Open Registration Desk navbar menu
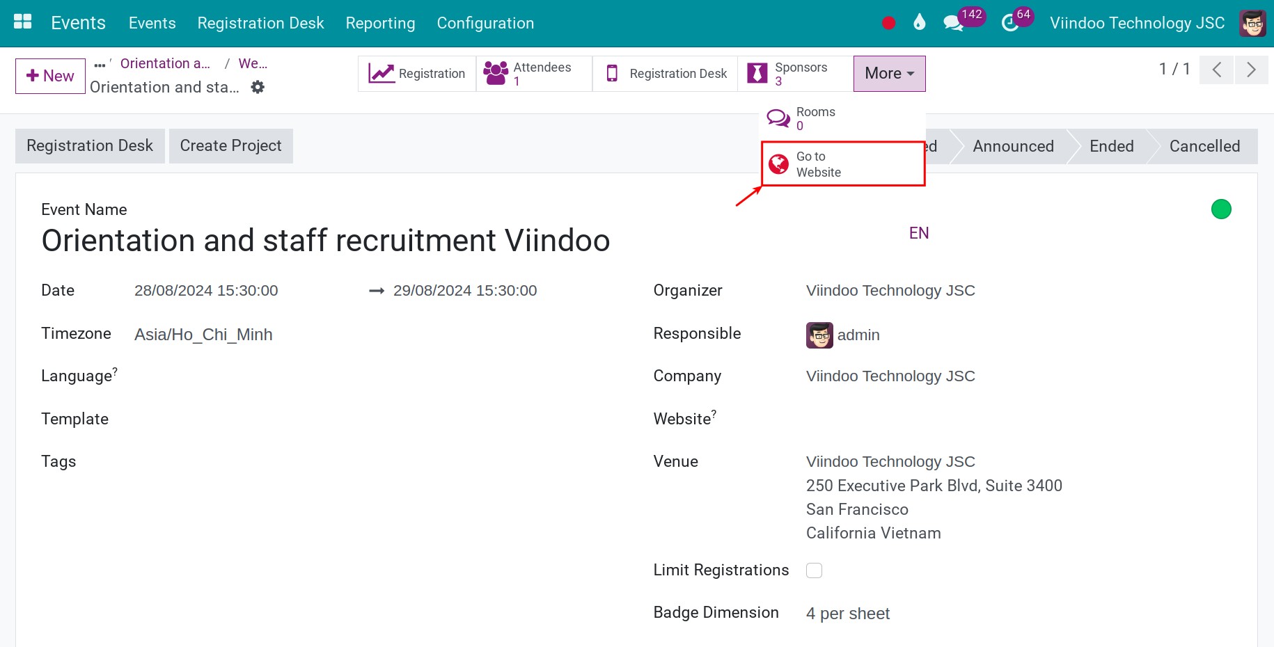The height and width of the screenshot is (647, 1274). tap(260, 23)
